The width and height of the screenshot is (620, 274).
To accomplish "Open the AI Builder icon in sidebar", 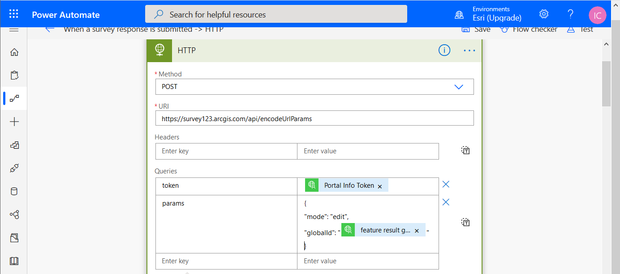I will coord(14,215).
